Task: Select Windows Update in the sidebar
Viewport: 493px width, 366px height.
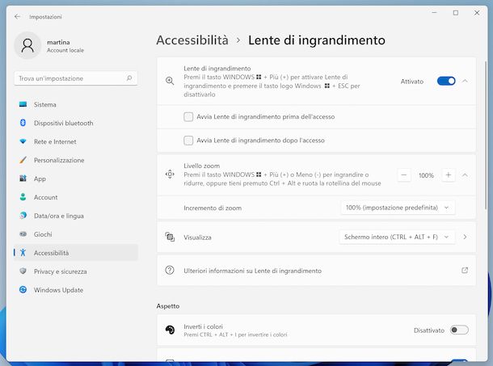Action: tap(76, 289)
